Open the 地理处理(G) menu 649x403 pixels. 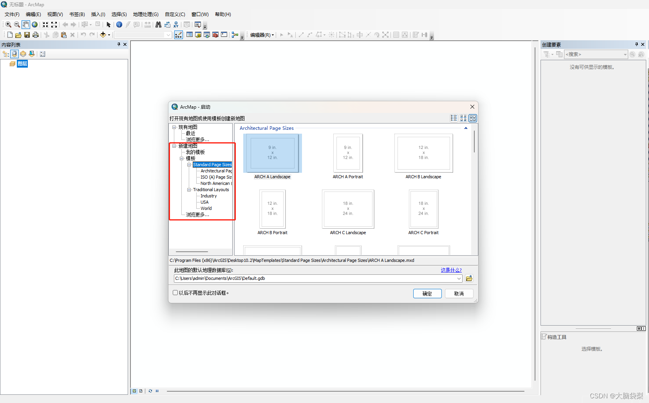coord(146,14)
